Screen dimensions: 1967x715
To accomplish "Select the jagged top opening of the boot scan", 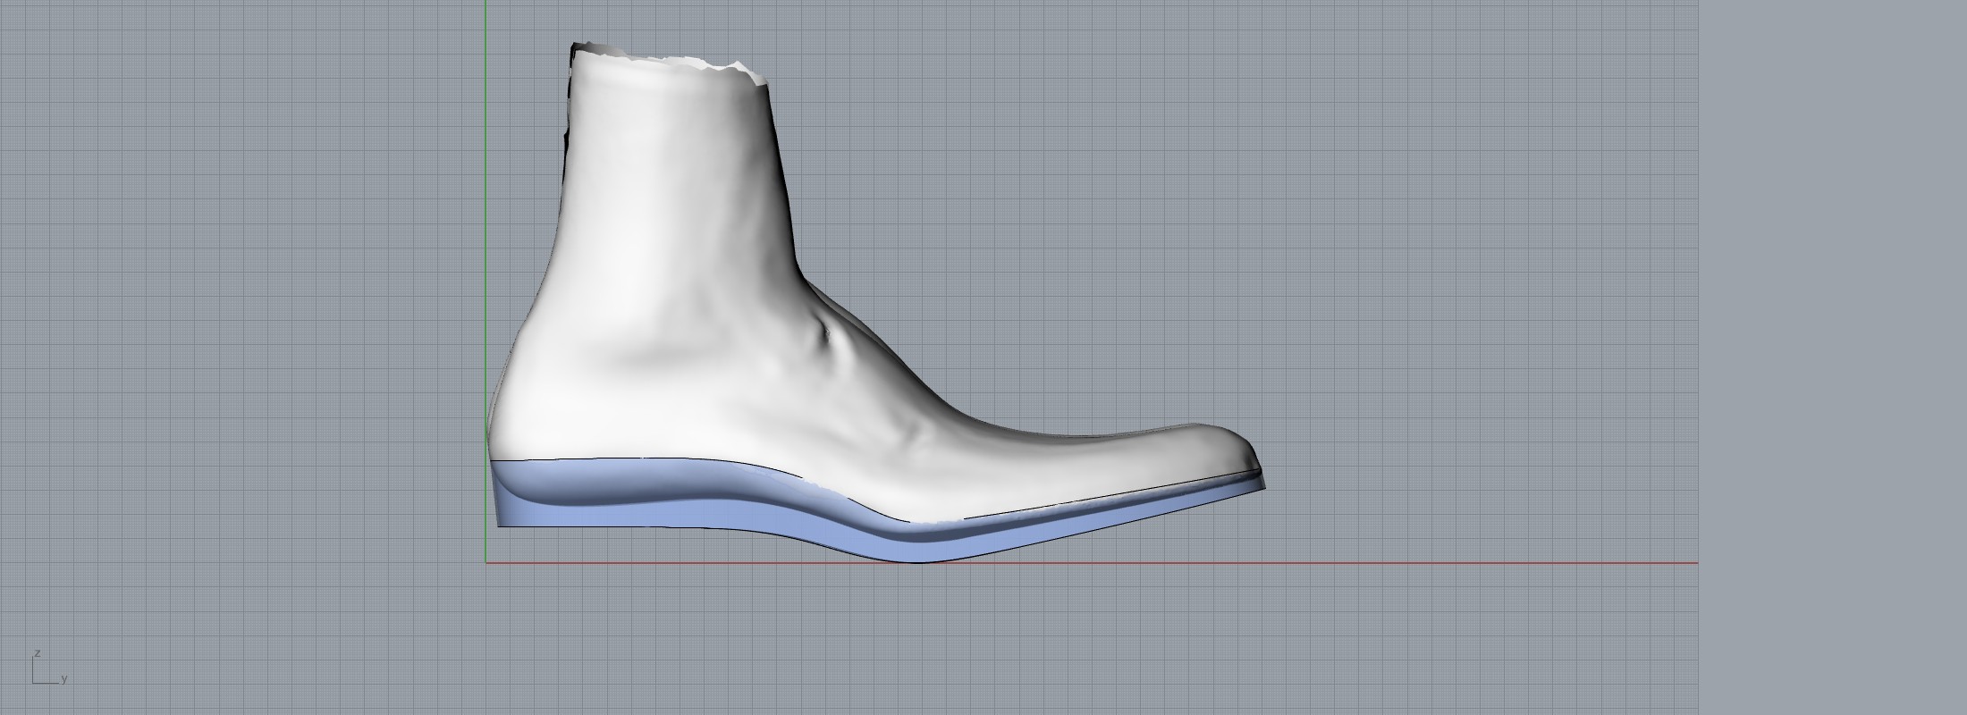I will click(x=671, y=61).
